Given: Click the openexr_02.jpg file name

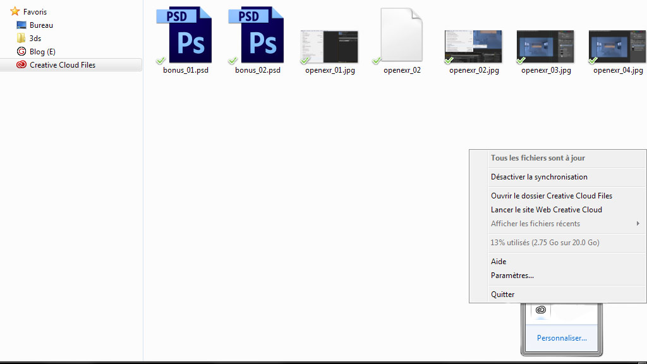Looking at the screenshot, I should coord(474,70).
